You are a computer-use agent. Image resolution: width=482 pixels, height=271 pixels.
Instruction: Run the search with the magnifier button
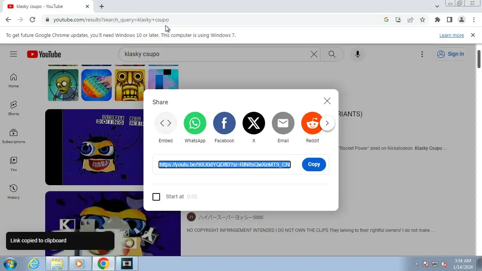tap(332, 54)
